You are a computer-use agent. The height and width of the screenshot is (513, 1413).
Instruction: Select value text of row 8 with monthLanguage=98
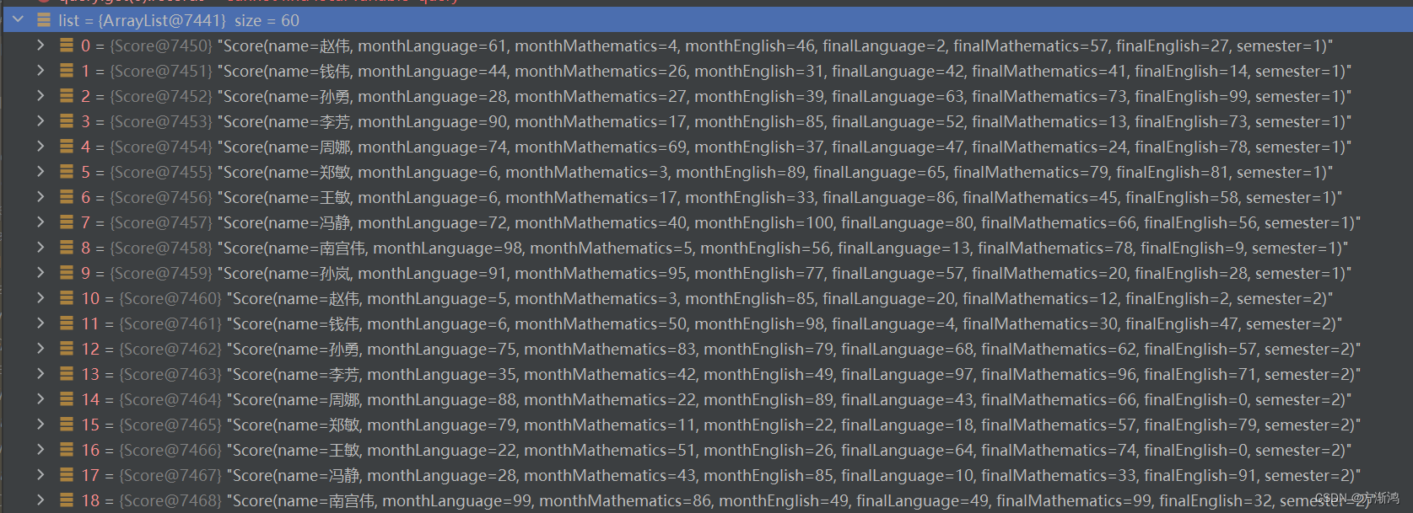tap(783, 248)
